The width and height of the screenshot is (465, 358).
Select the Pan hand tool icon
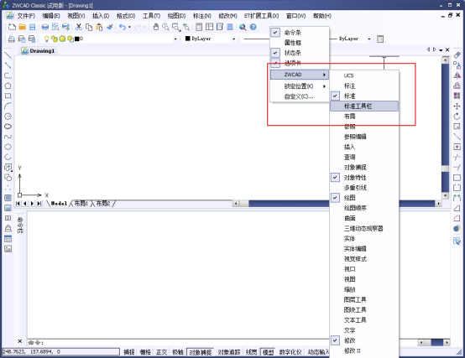coord(155,27)
